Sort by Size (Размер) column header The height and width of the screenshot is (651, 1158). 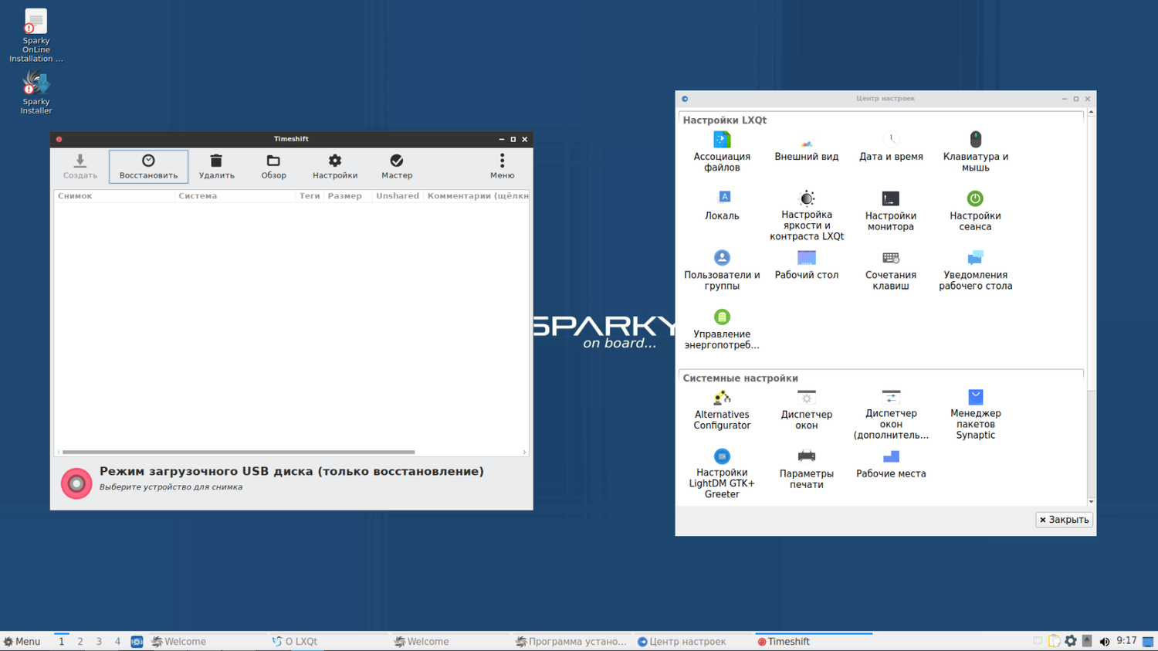[344, 196]
